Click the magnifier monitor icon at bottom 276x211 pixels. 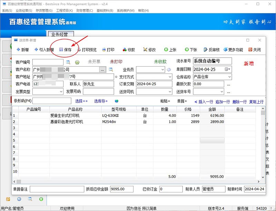coord(30,199)
